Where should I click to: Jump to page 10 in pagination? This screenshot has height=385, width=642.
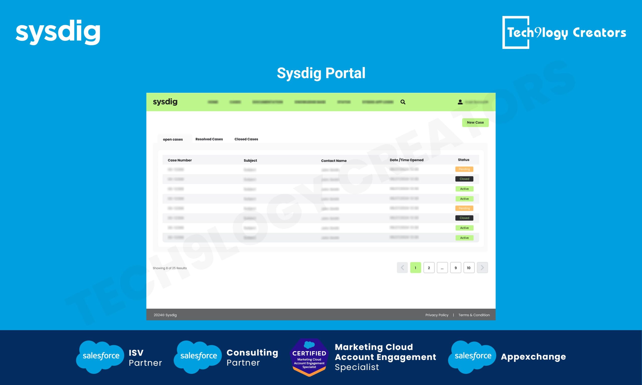pyautogui.click(x=469, y=268)
